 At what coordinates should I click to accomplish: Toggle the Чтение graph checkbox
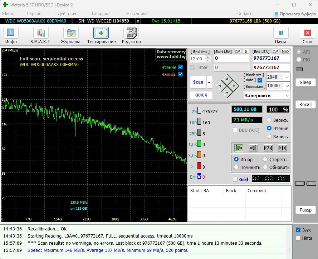click(180, 67)
